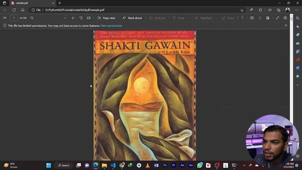View site information for File
This screenshot has width=302, height=170.
click(36, 10)
